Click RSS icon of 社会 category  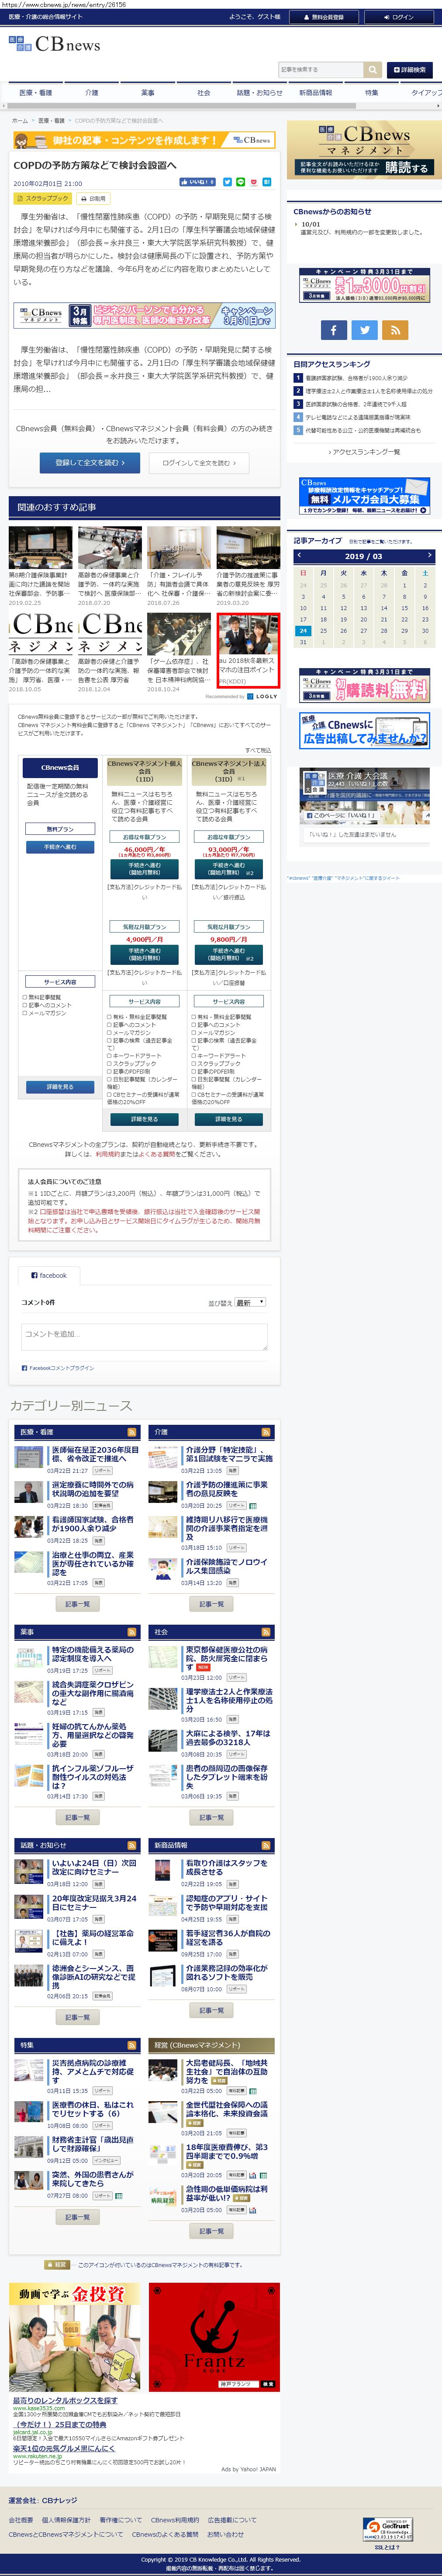point(265,1632)
